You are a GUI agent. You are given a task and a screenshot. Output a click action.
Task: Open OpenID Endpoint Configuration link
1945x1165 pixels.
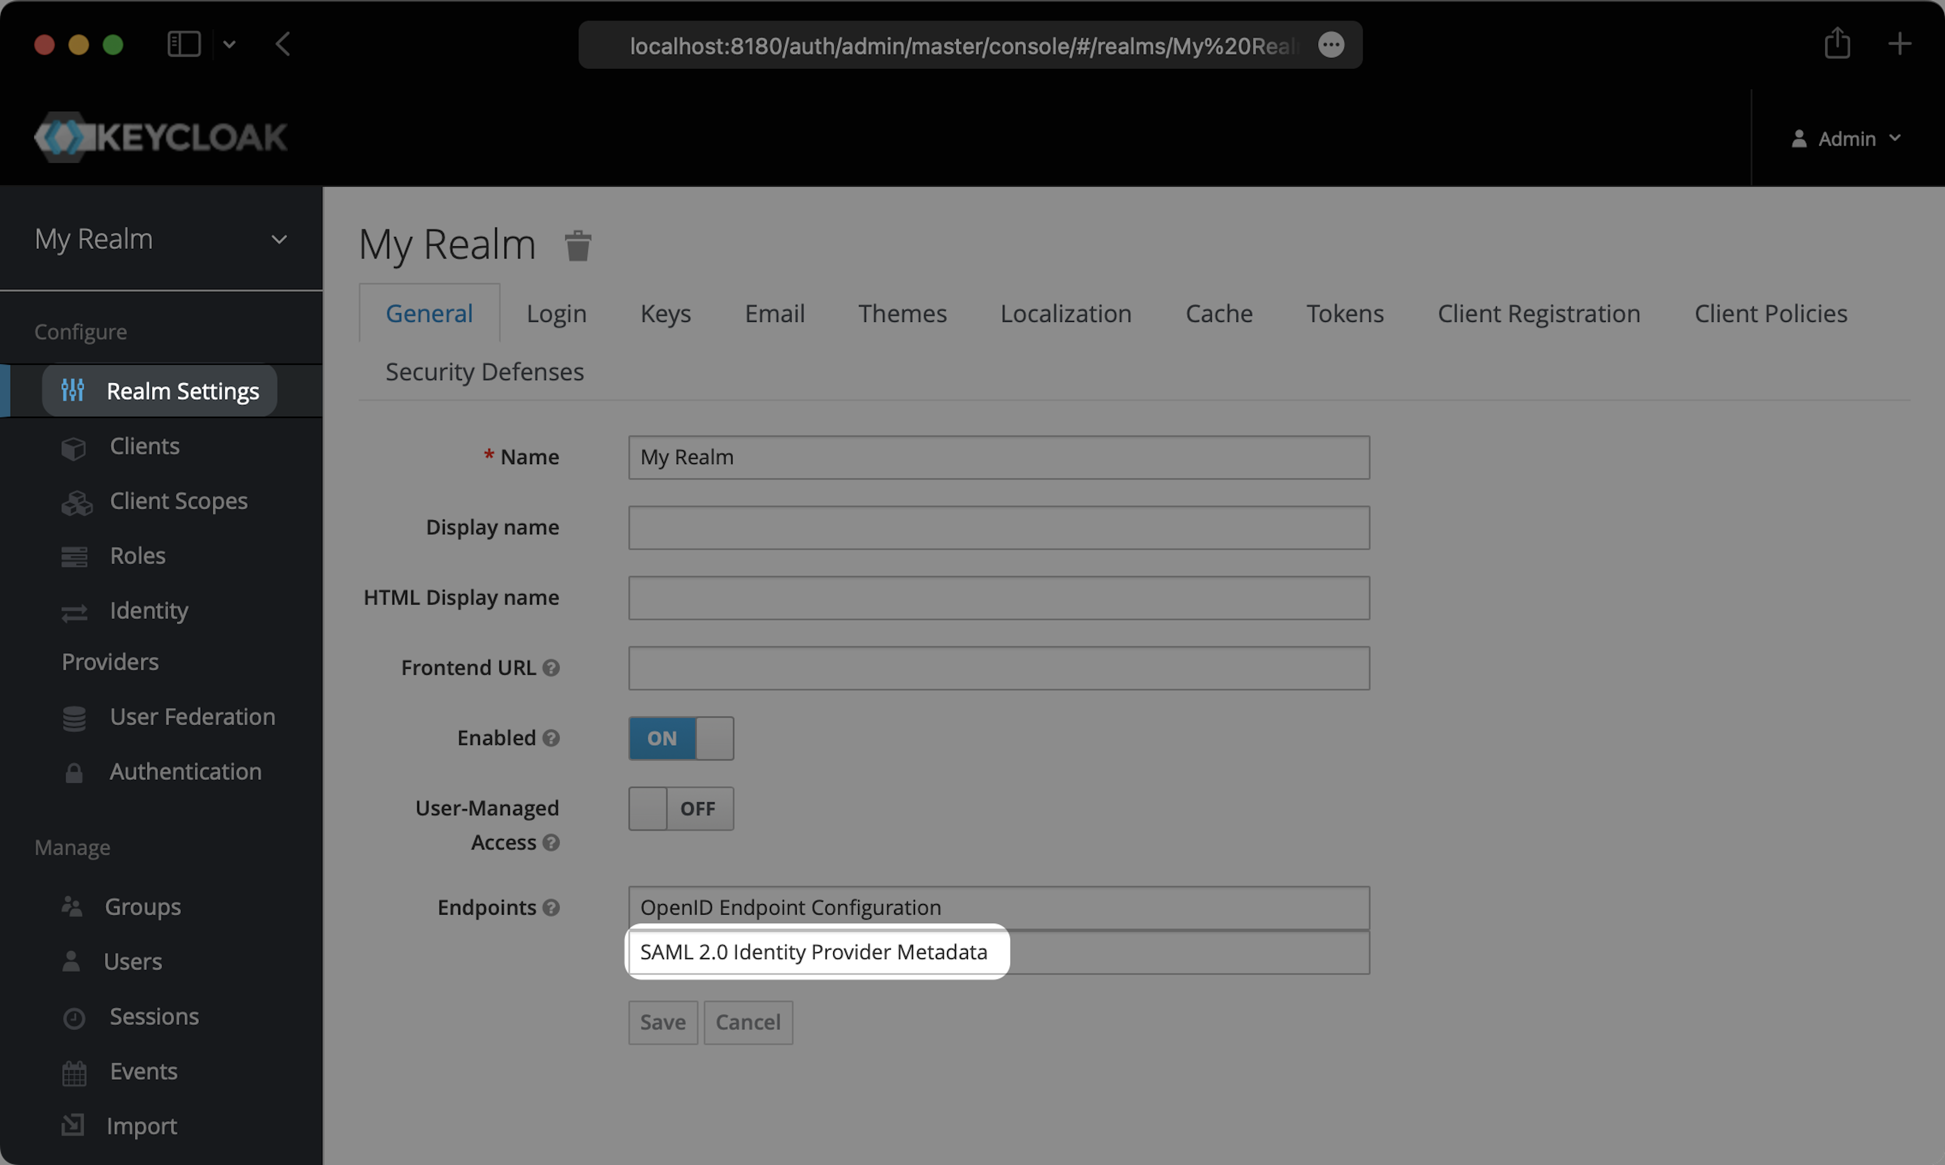coord(790,908)
